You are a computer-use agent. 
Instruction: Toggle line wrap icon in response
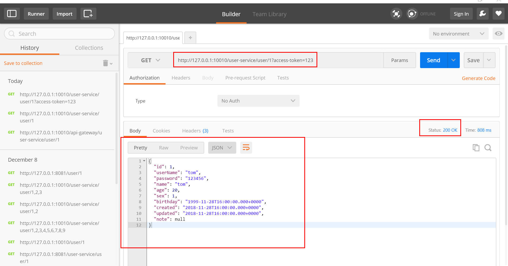(x=246, y=148)
